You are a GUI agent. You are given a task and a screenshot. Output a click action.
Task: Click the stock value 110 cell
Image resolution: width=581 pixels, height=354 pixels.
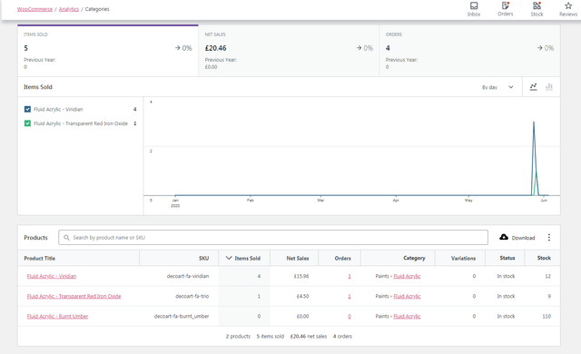click(547, 316)
